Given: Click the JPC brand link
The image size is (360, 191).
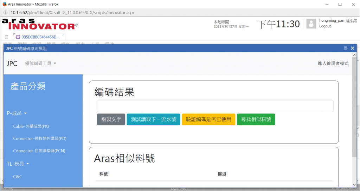Looking at the screenshot, I should [12, 64].
